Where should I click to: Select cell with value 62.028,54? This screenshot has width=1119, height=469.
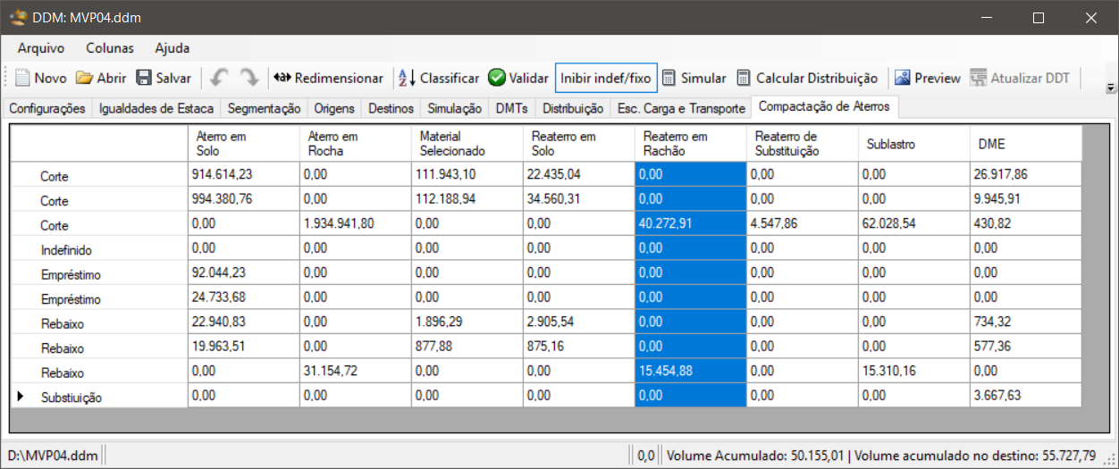pos(913,223)
